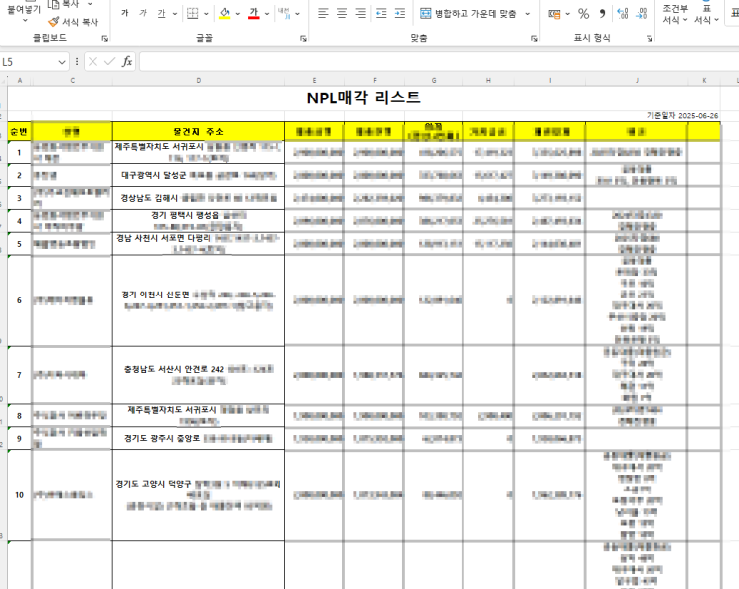The height and width of the screenshot is (589, 739).
Task: Open the font color dropdown arrow
Action: (x=267, y=14)
